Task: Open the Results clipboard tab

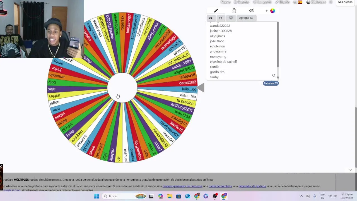Action: click(234, 11)
